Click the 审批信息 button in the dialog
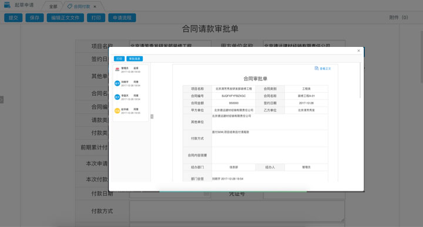 click(135, 59)
